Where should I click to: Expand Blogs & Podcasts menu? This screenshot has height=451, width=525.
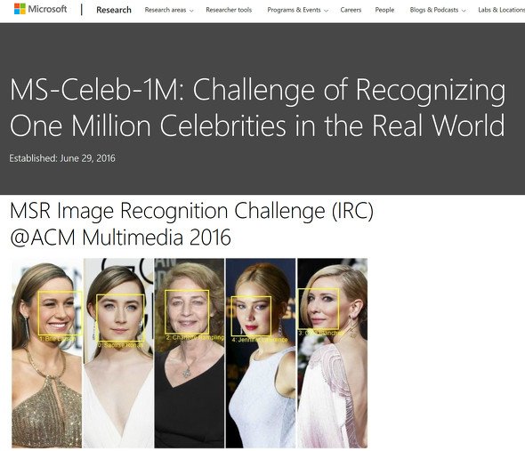[438, 10]
